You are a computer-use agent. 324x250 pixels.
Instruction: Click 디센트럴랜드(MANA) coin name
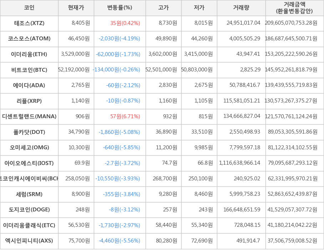tap(29, 116)
